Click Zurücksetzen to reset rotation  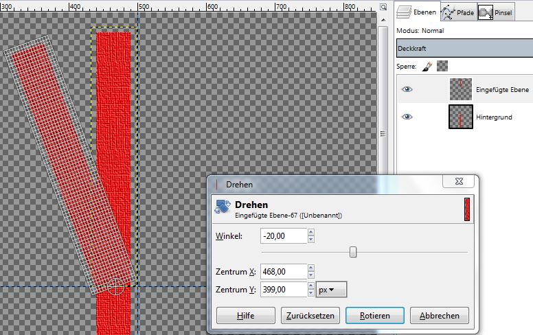point(310,316)
